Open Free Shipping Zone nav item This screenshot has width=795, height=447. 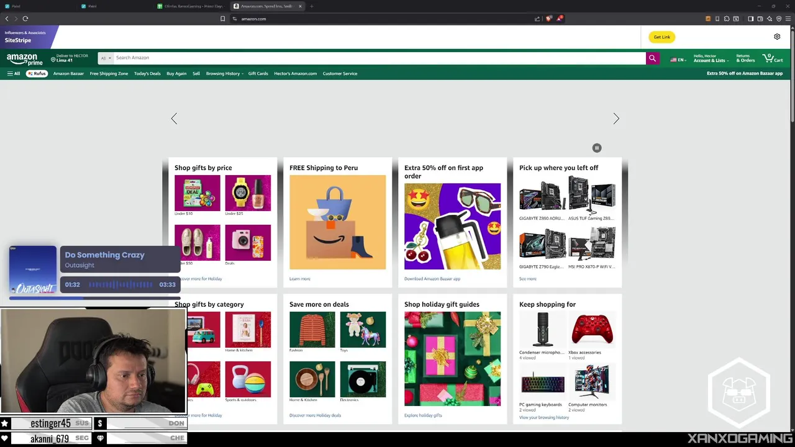point(109,73)
